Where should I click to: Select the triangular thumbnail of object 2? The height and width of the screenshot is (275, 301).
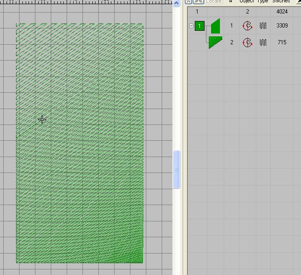point(215,42)
